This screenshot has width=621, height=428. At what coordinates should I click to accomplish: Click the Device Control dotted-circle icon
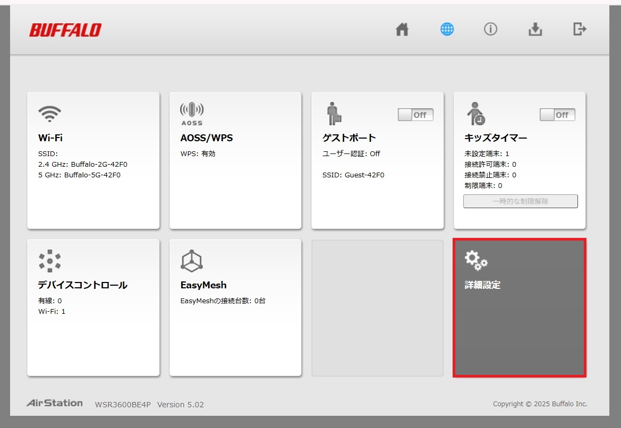[49, 261]
